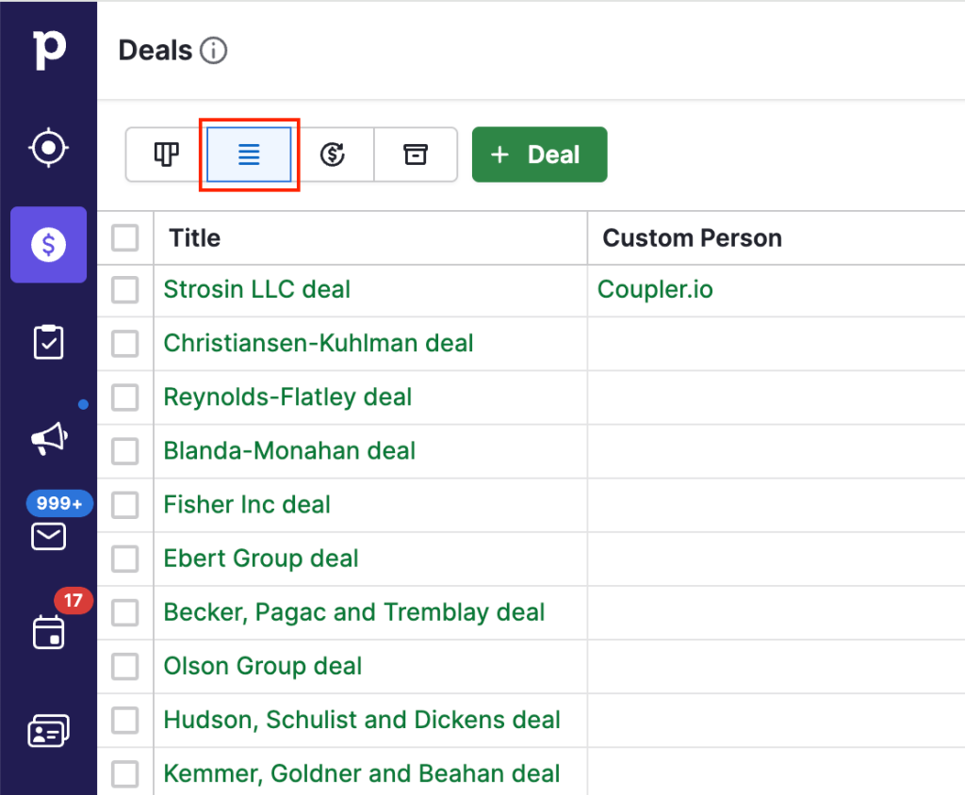The image size is (965, 795).
Task: Select checkbox for Becker, Pagac and Tremblay deal
Action: tap(125, 613)
